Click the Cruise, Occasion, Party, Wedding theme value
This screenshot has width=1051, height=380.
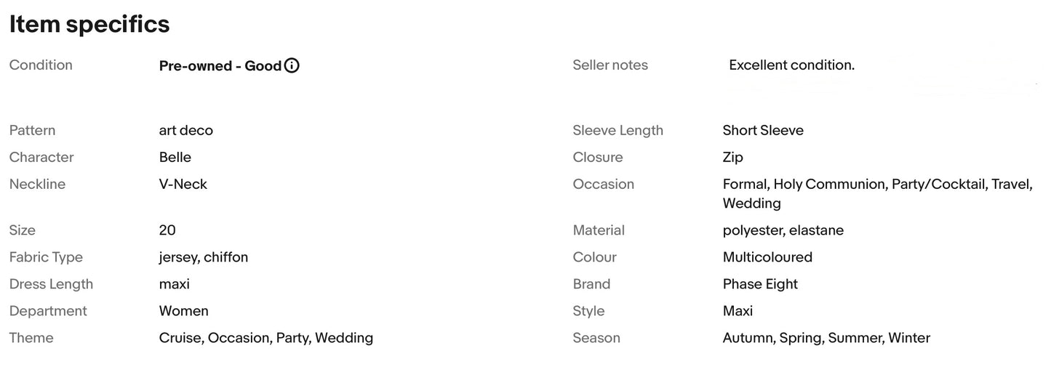pos(265,338)
